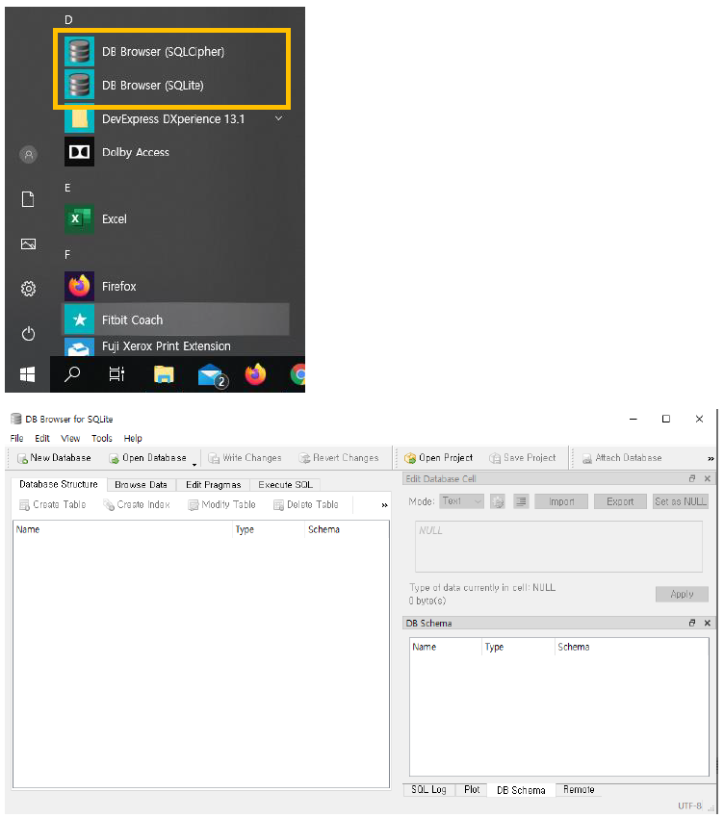Click Attach Database toolbar button
724x818 pixels.
[x=622, y=458]
